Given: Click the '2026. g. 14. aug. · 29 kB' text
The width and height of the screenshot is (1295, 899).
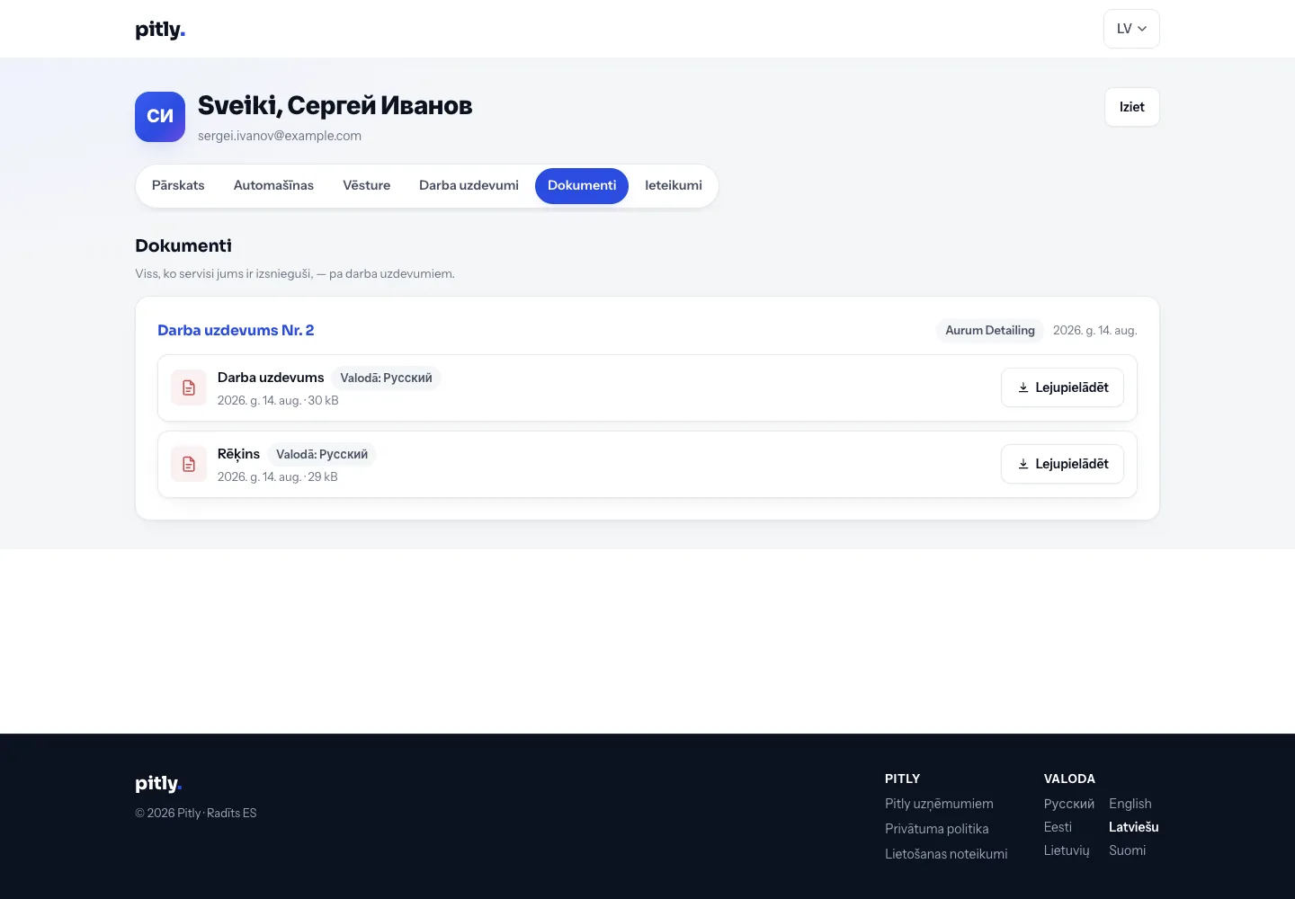Looking at the screenshot, I should 278,477.
